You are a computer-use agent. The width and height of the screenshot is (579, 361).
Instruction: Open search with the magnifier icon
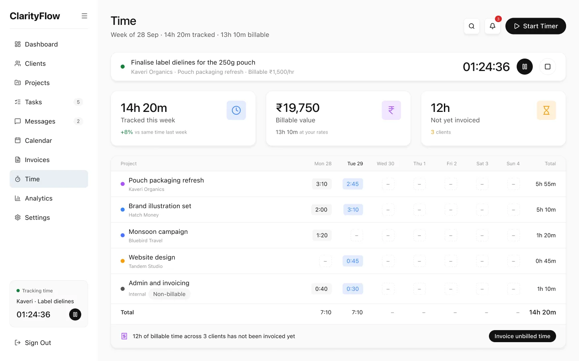[x=472, y=26]
